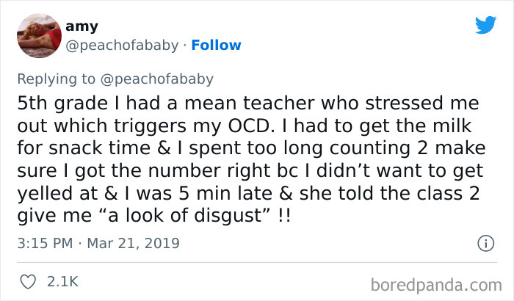Click the line starting sure I got
Screen dimensions: 514x301
pyautogui.click(x=250, y=171)
